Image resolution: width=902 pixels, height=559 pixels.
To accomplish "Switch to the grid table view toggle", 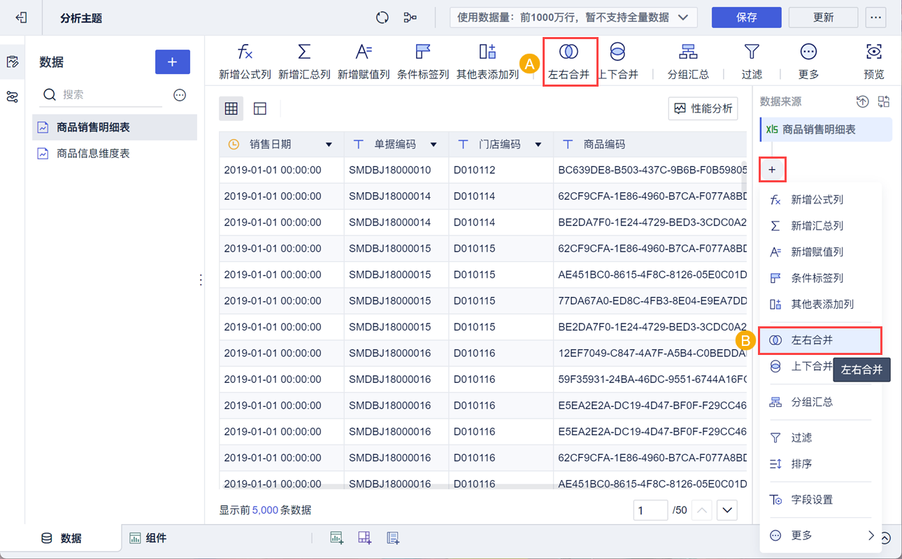I will click(x=231, y=108).
